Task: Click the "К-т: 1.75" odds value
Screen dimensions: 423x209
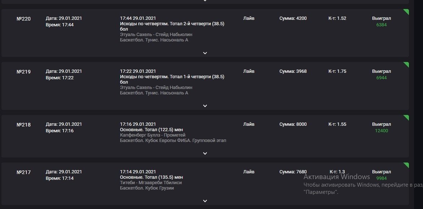Action: [337, 71]
